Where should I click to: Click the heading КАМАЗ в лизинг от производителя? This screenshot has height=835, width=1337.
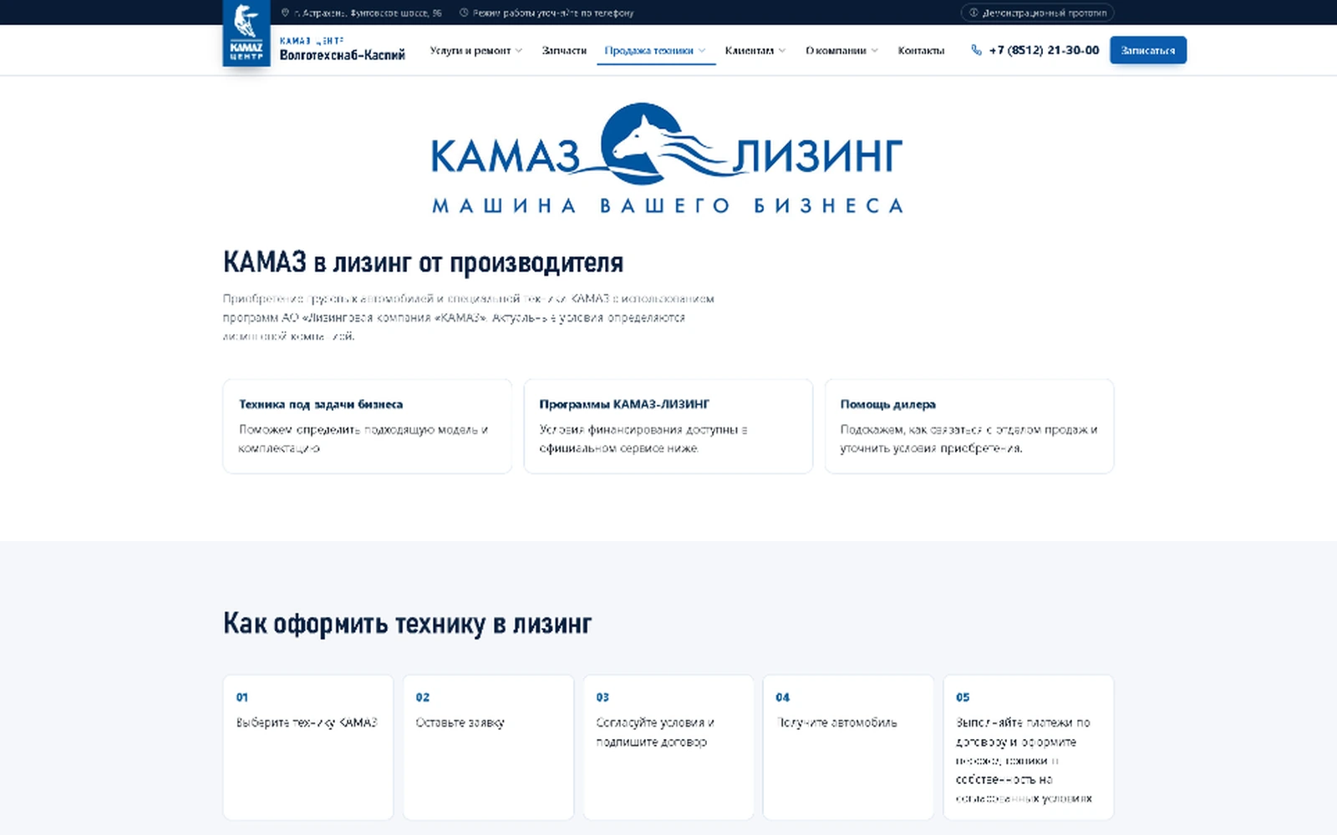[x=423, y=262]
